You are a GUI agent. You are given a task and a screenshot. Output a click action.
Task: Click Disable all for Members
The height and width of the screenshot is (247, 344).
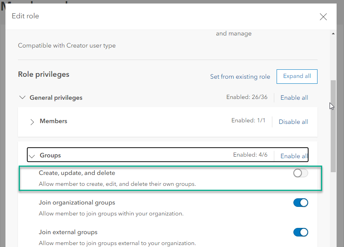pos(293,122)
